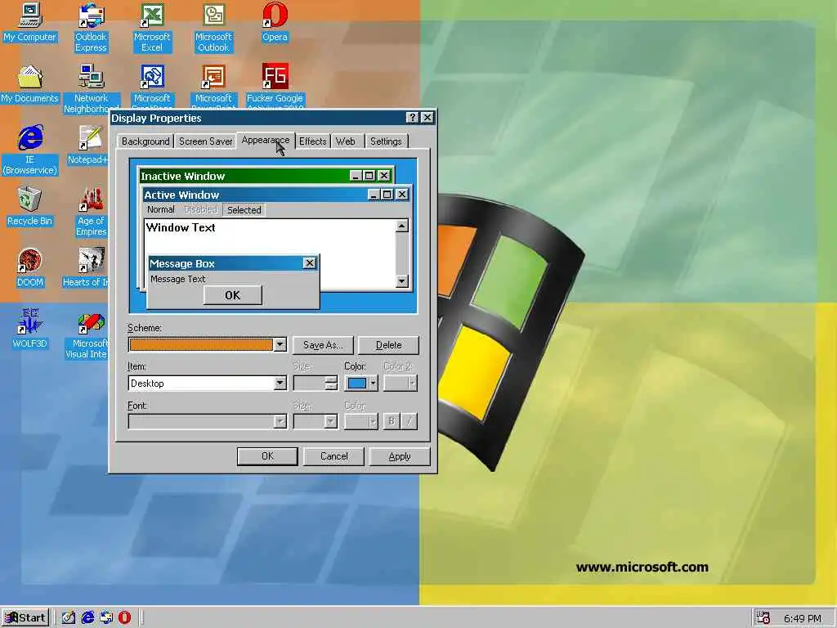Select the Network Neighborhood desktop icon
Screen dimensions: 837x628
point(91,88)
